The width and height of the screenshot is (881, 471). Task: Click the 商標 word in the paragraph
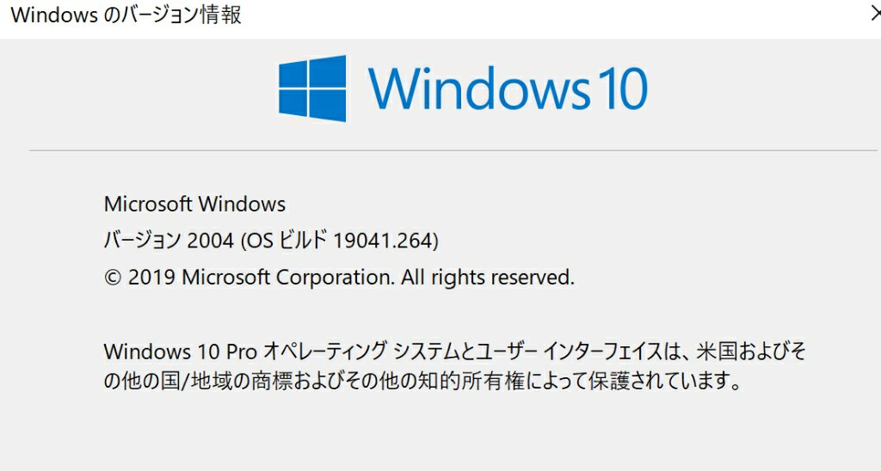click(273, 381)
